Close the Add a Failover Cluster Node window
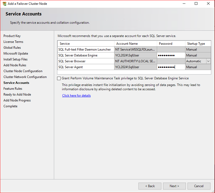The image size is (215, 193). pyautogui.click(x=208, y=4)
